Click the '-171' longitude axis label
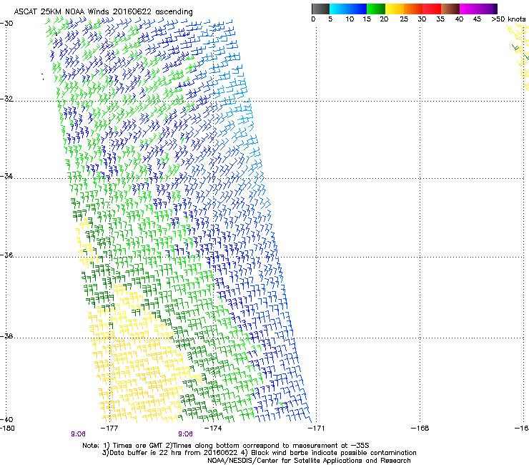 317,429
